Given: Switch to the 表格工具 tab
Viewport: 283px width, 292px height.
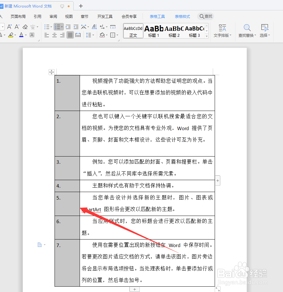Looking at the screenshot, I should (157, 17).
